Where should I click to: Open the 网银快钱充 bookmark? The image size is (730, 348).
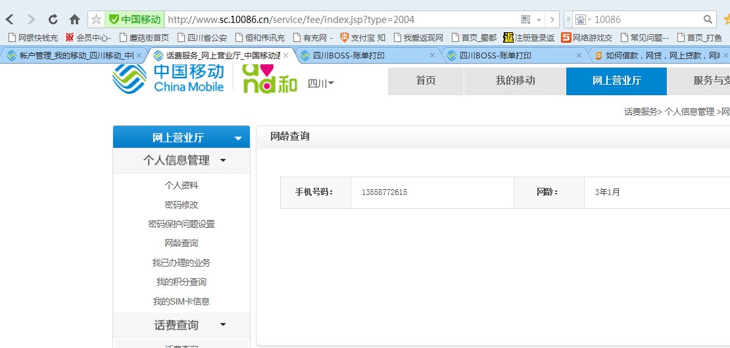(33, 37)
